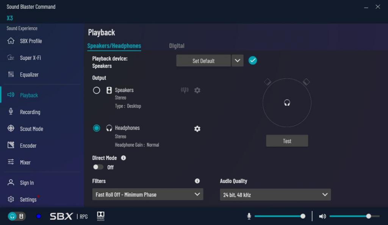Viewport: 388px width, 225px height.
Task: Click the Settings gear icon in sidebar
Action: pyautogui.click(x=11, y=199)
